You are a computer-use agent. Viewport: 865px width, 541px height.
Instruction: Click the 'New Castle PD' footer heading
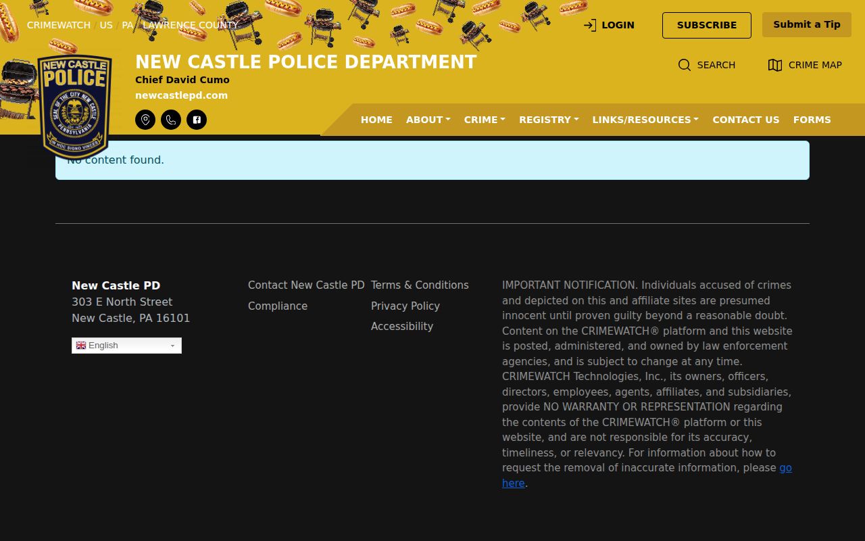pos(116,285)
